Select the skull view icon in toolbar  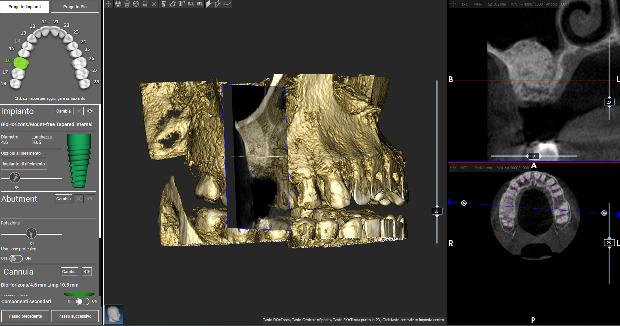[127, 4]
